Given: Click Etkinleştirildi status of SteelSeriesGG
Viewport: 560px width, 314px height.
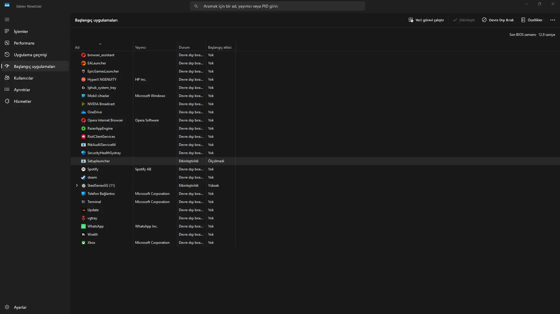Looking at the screenshot, I should click(x=189, y=186).
